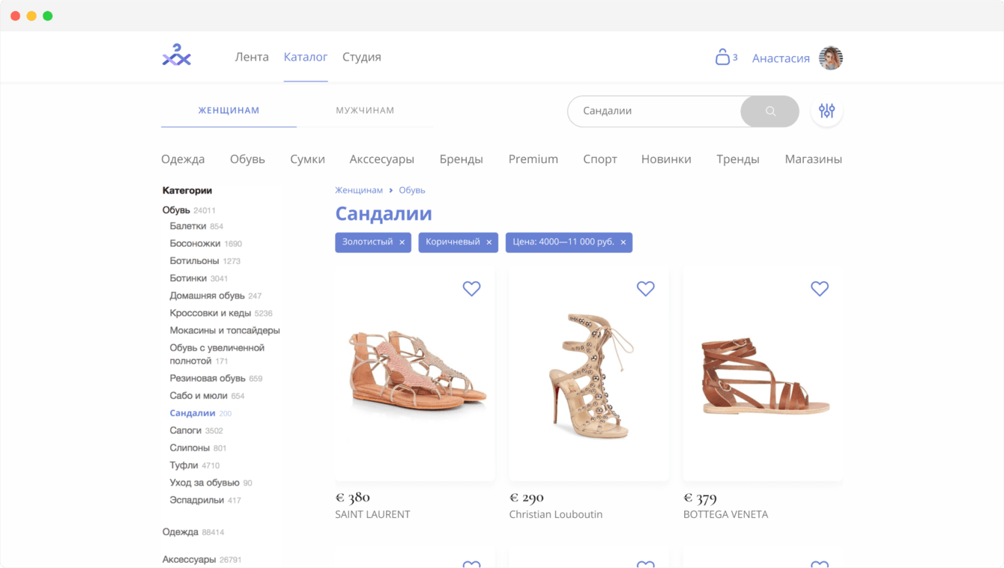The height and width of the screenshot is (568, 1004).
Task: Remove the Золотистый filter tag
Action: 402,242
